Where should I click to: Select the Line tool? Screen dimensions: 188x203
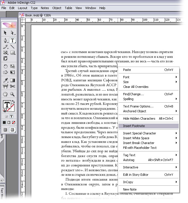coord(12,46)
